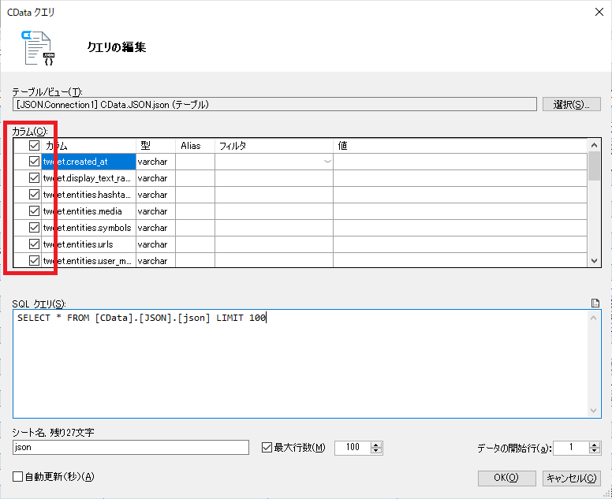
Task: Increase the max rows value with up arrow
Action: pyautogui.click(x=376, y=445)
